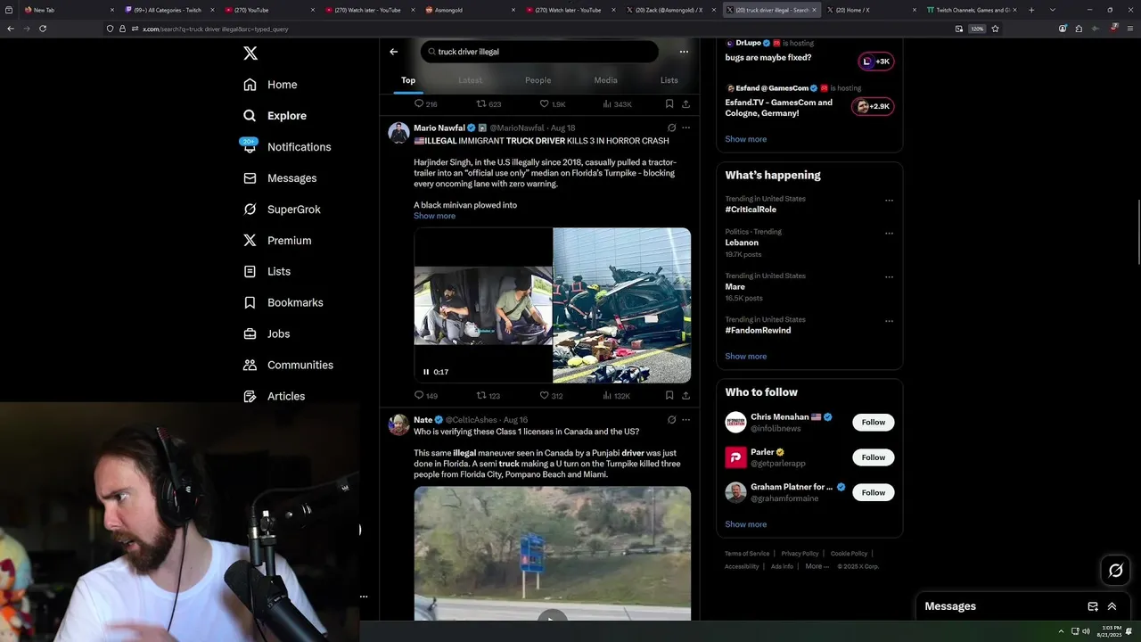Screen dimensions: 1141x642
Task: Open the Privacy Policy link
Action: 800,554
